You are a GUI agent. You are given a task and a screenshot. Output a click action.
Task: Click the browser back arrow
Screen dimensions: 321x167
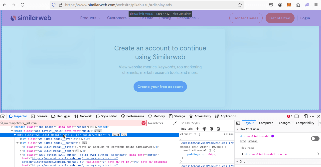[x=4, y=5]
